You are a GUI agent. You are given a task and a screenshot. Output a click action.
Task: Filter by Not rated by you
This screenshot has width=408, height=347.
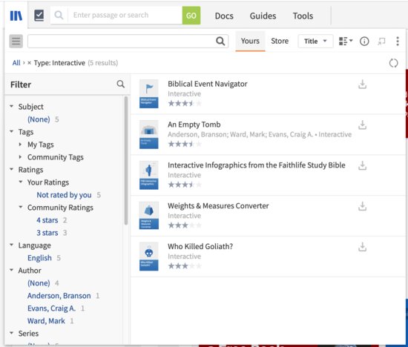(64, 195)
